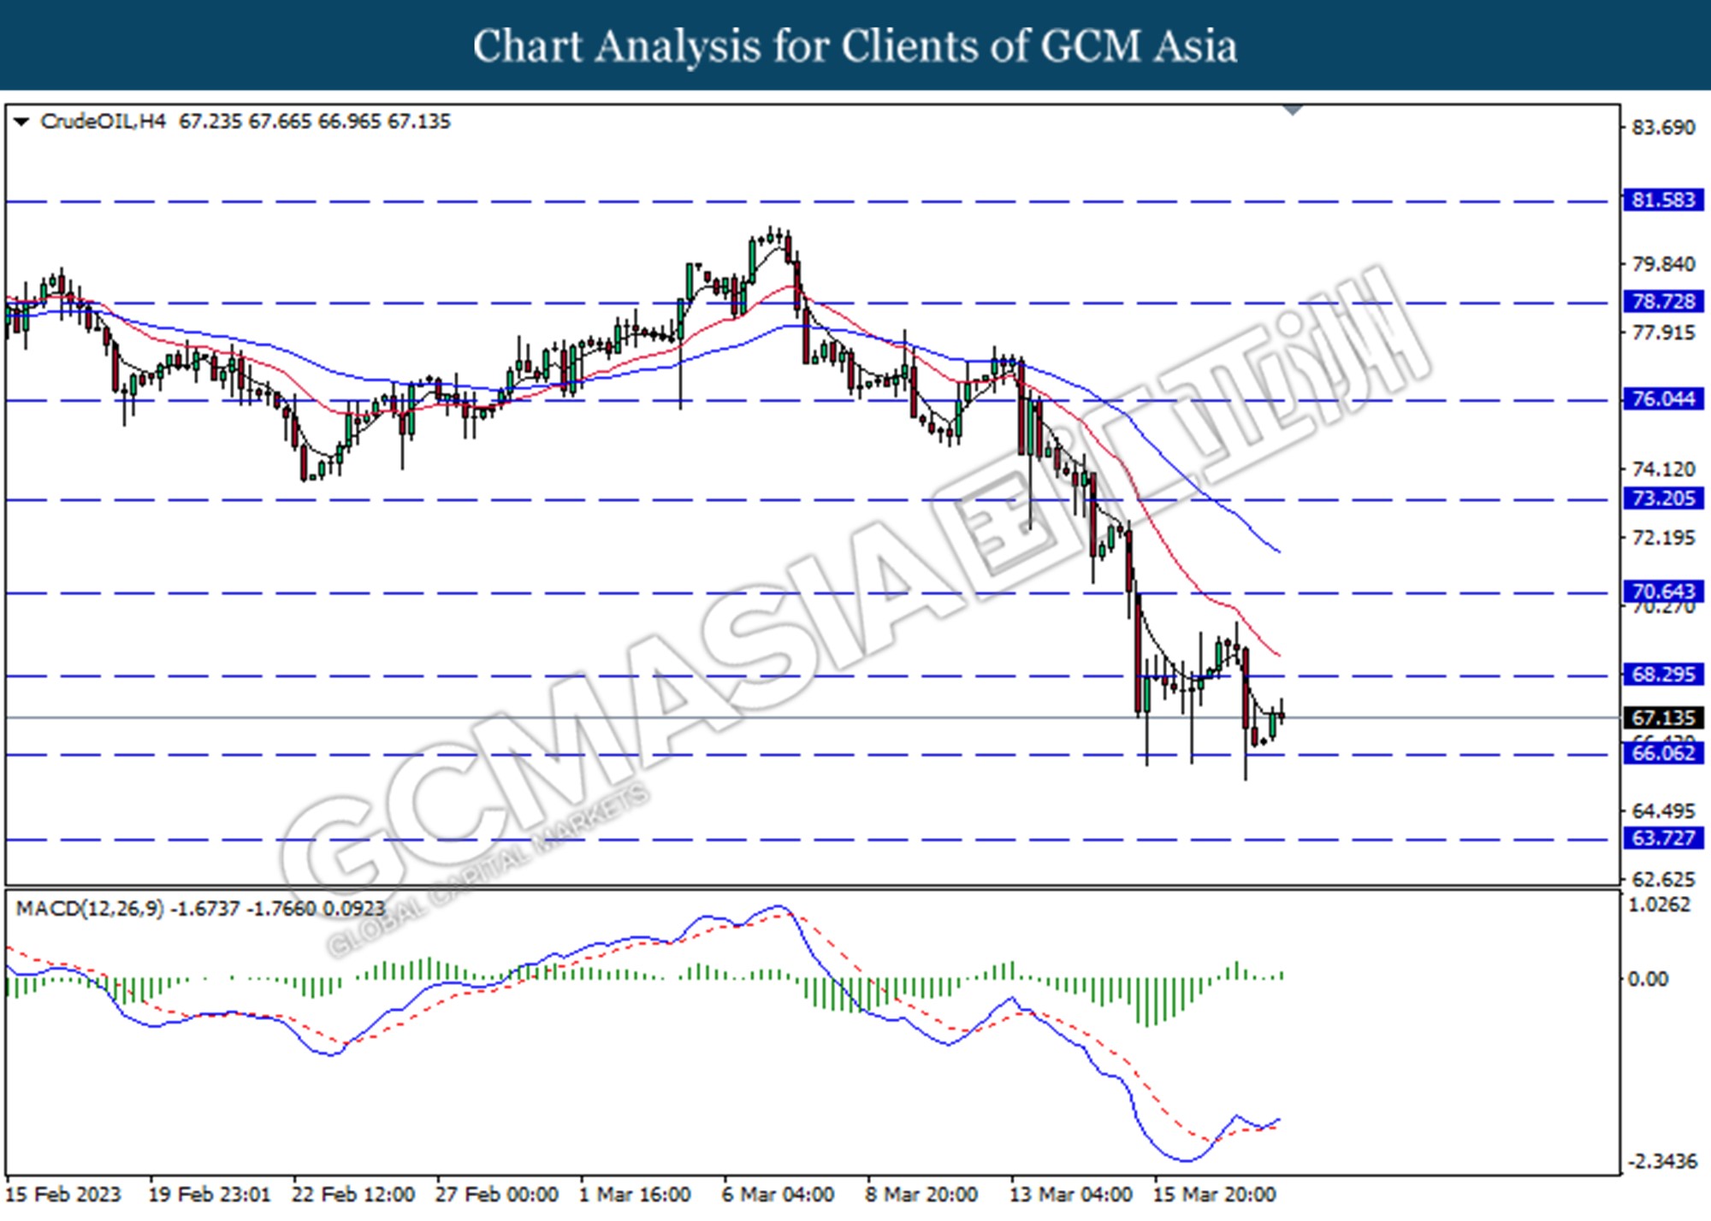
Task: Select the CrudeOIL,H4 symbol label
Action: click(x=103, y=121)
